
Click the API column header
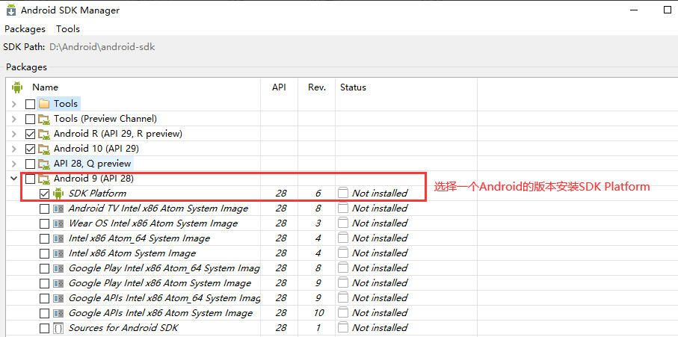(x=279, y=87)
